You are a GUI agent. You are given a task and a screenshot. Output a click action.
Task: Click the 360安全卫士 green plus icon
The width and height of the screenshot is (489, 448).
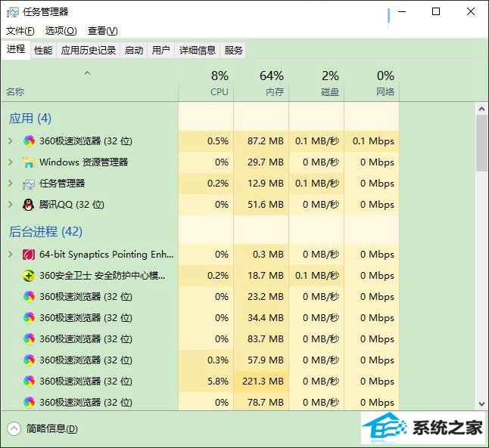click(x=29, y=276)
